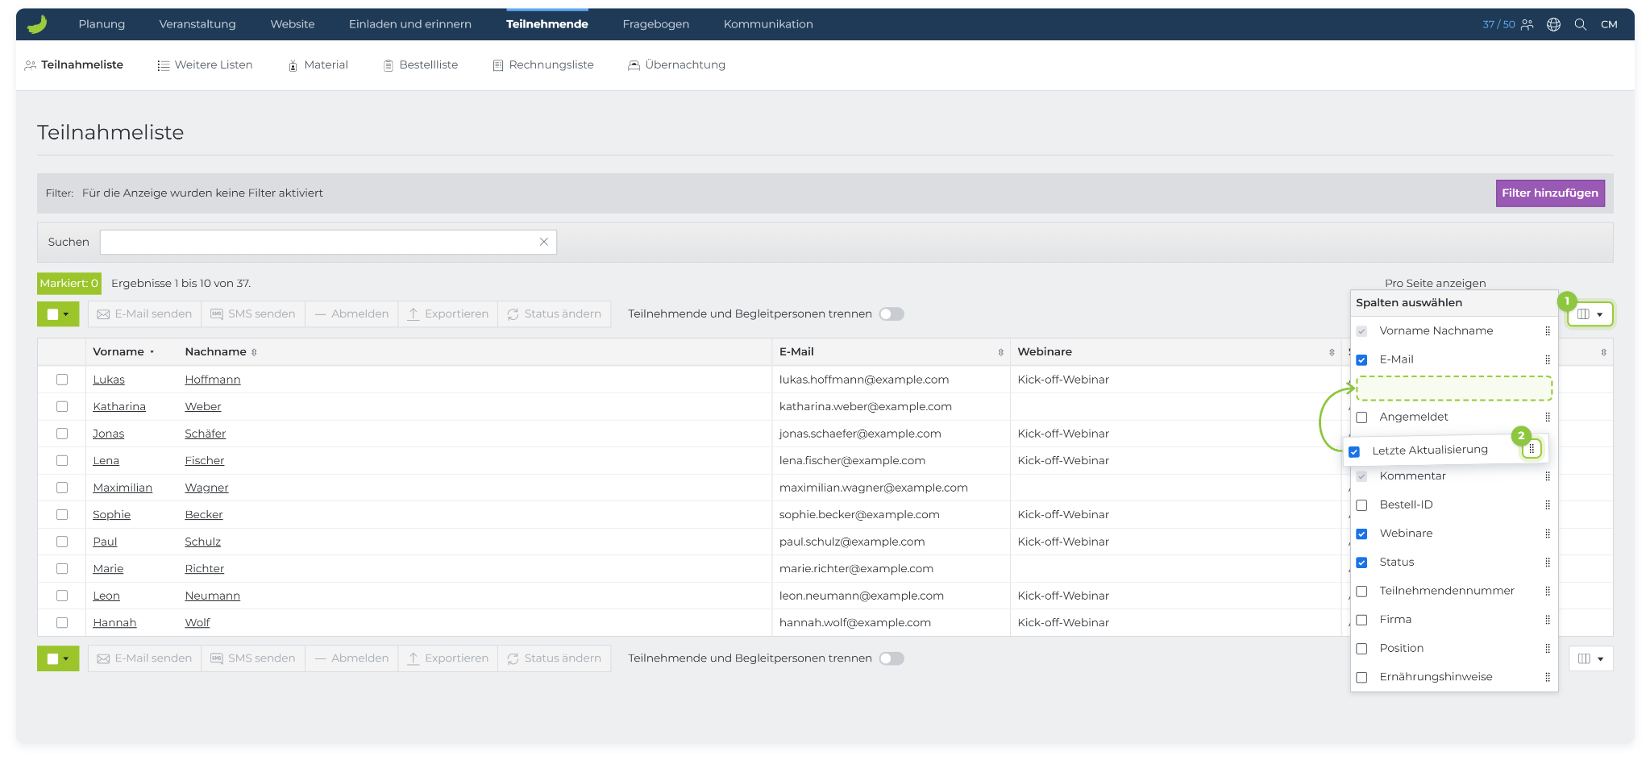Click the Filter hinzufügen button
This screenshot has width=1650, height=764.
pos(1549,193)
